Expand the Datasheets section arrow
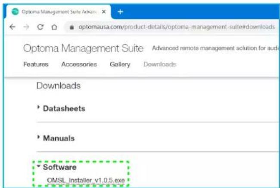Viewport: 280px width, 188px height. point(38,107)
